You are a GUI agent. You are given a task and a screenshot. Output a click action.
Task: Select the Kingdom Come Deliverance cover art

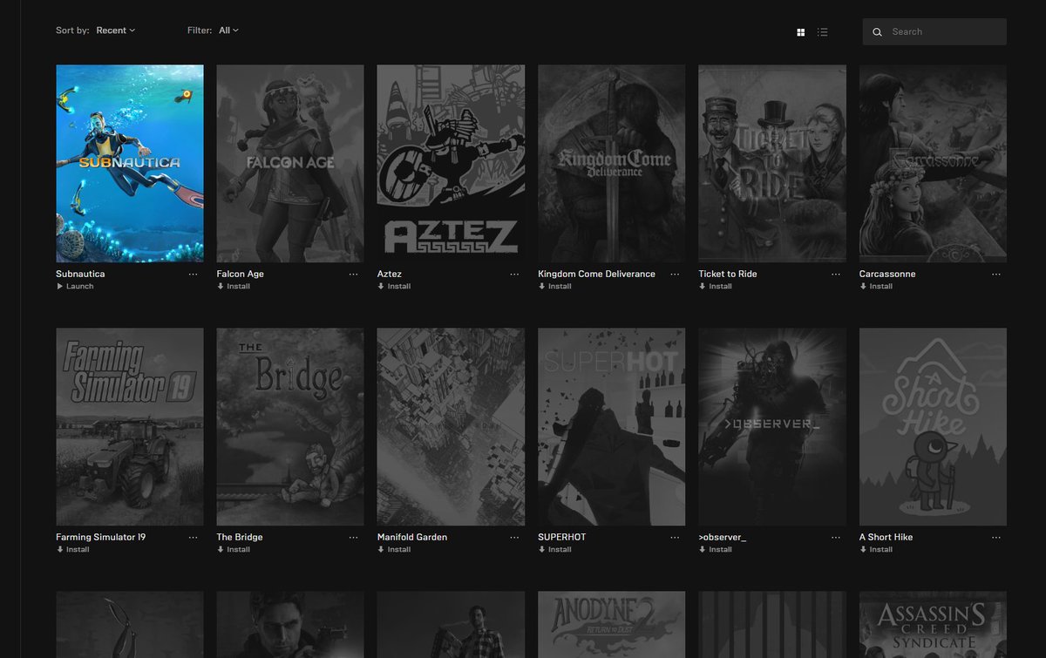(612, 163)
